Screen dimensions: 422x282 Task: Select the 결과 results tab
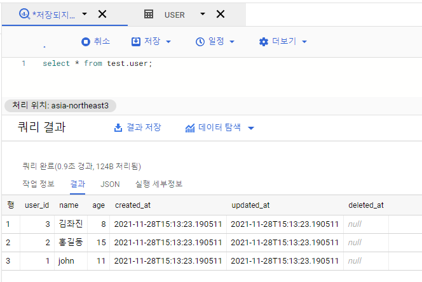[78, 184]
